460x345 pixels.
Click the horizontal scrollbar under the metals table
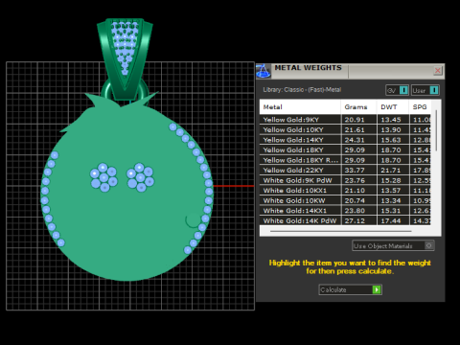pyautogui.click(x=340, y=231)
